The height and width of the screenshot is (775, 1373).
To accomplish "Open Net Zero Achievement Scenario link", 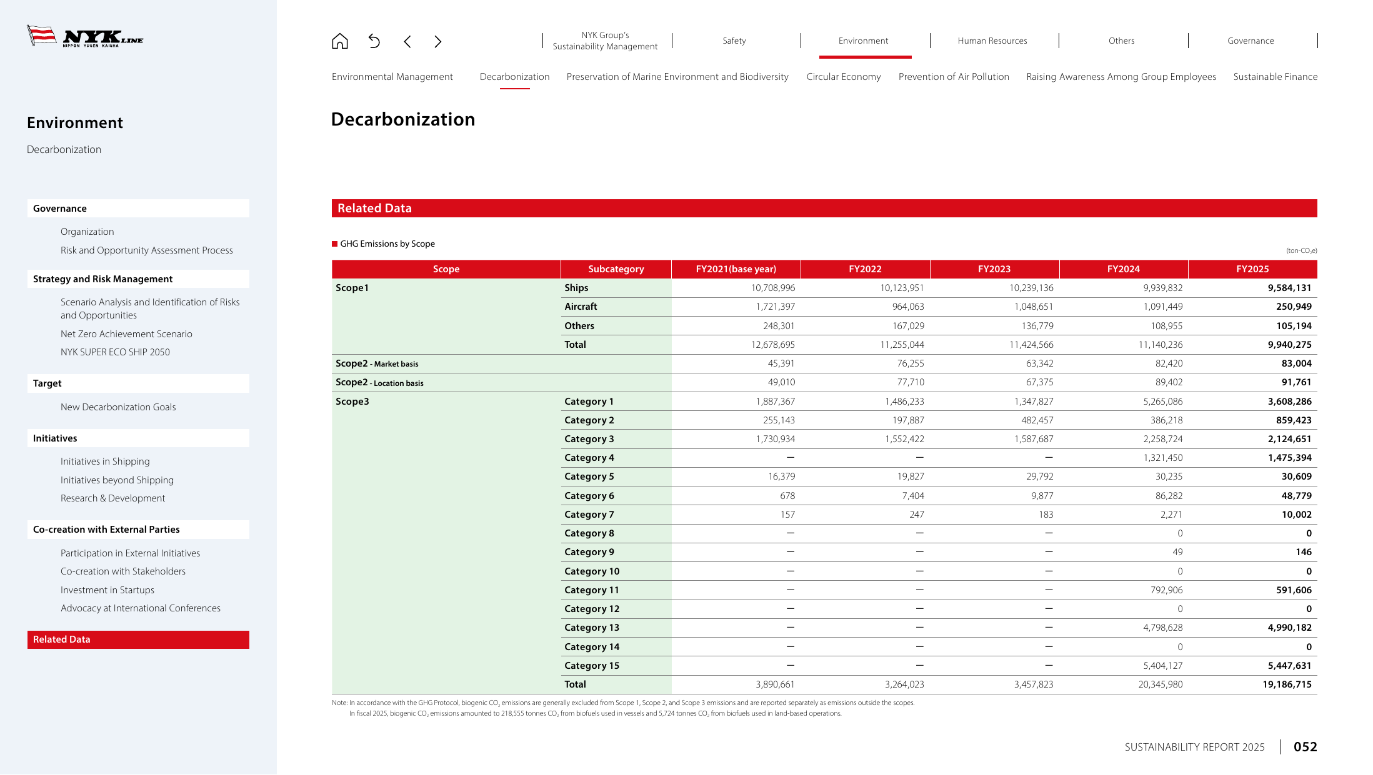I will 126,334.
